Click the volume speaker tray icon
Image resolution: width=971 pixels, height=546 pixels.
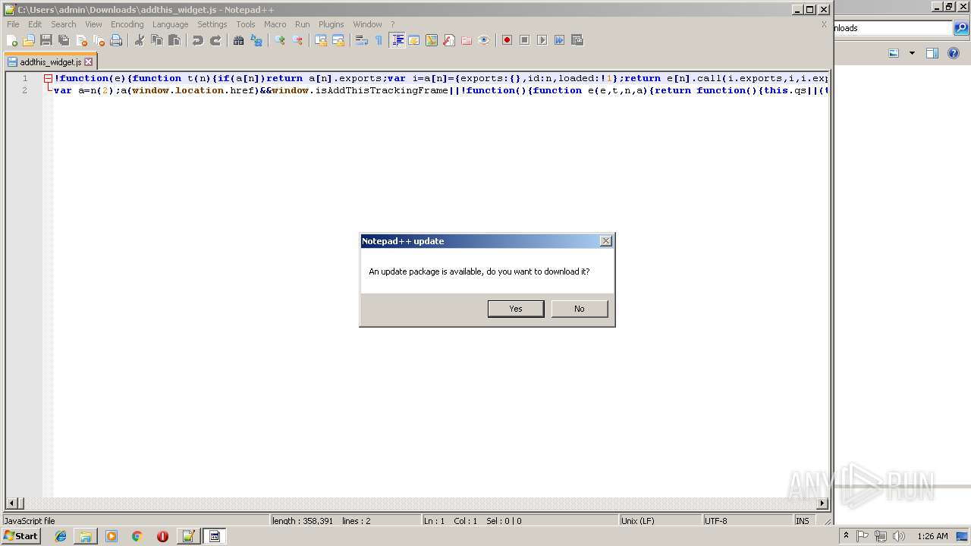(x=899, y=536)
